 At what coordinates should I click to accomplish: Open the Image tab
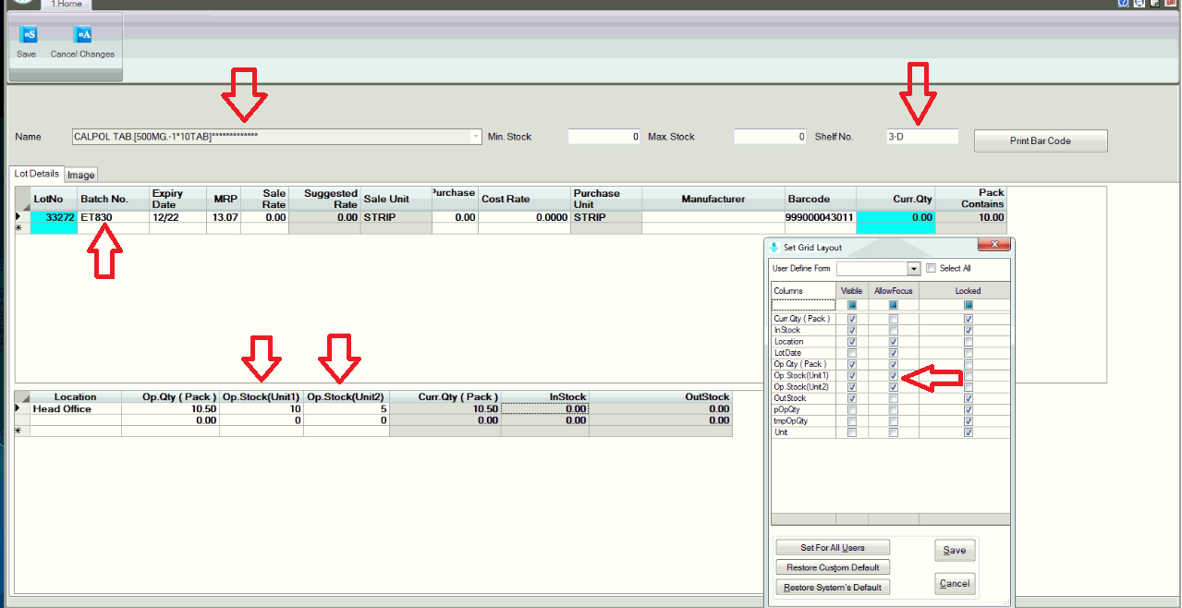point(80,175)
